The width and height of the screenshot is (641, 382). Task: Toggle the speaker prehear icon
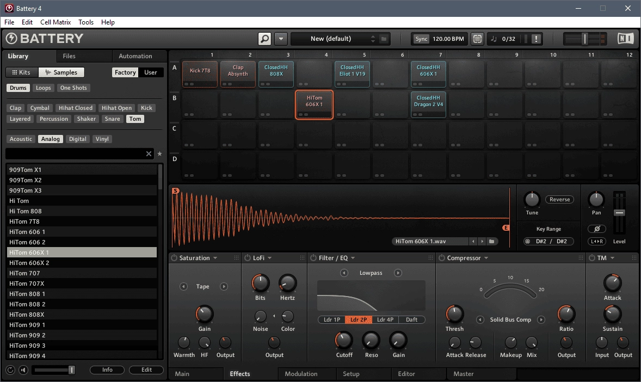pyautogui.click(x=23, y=370)
